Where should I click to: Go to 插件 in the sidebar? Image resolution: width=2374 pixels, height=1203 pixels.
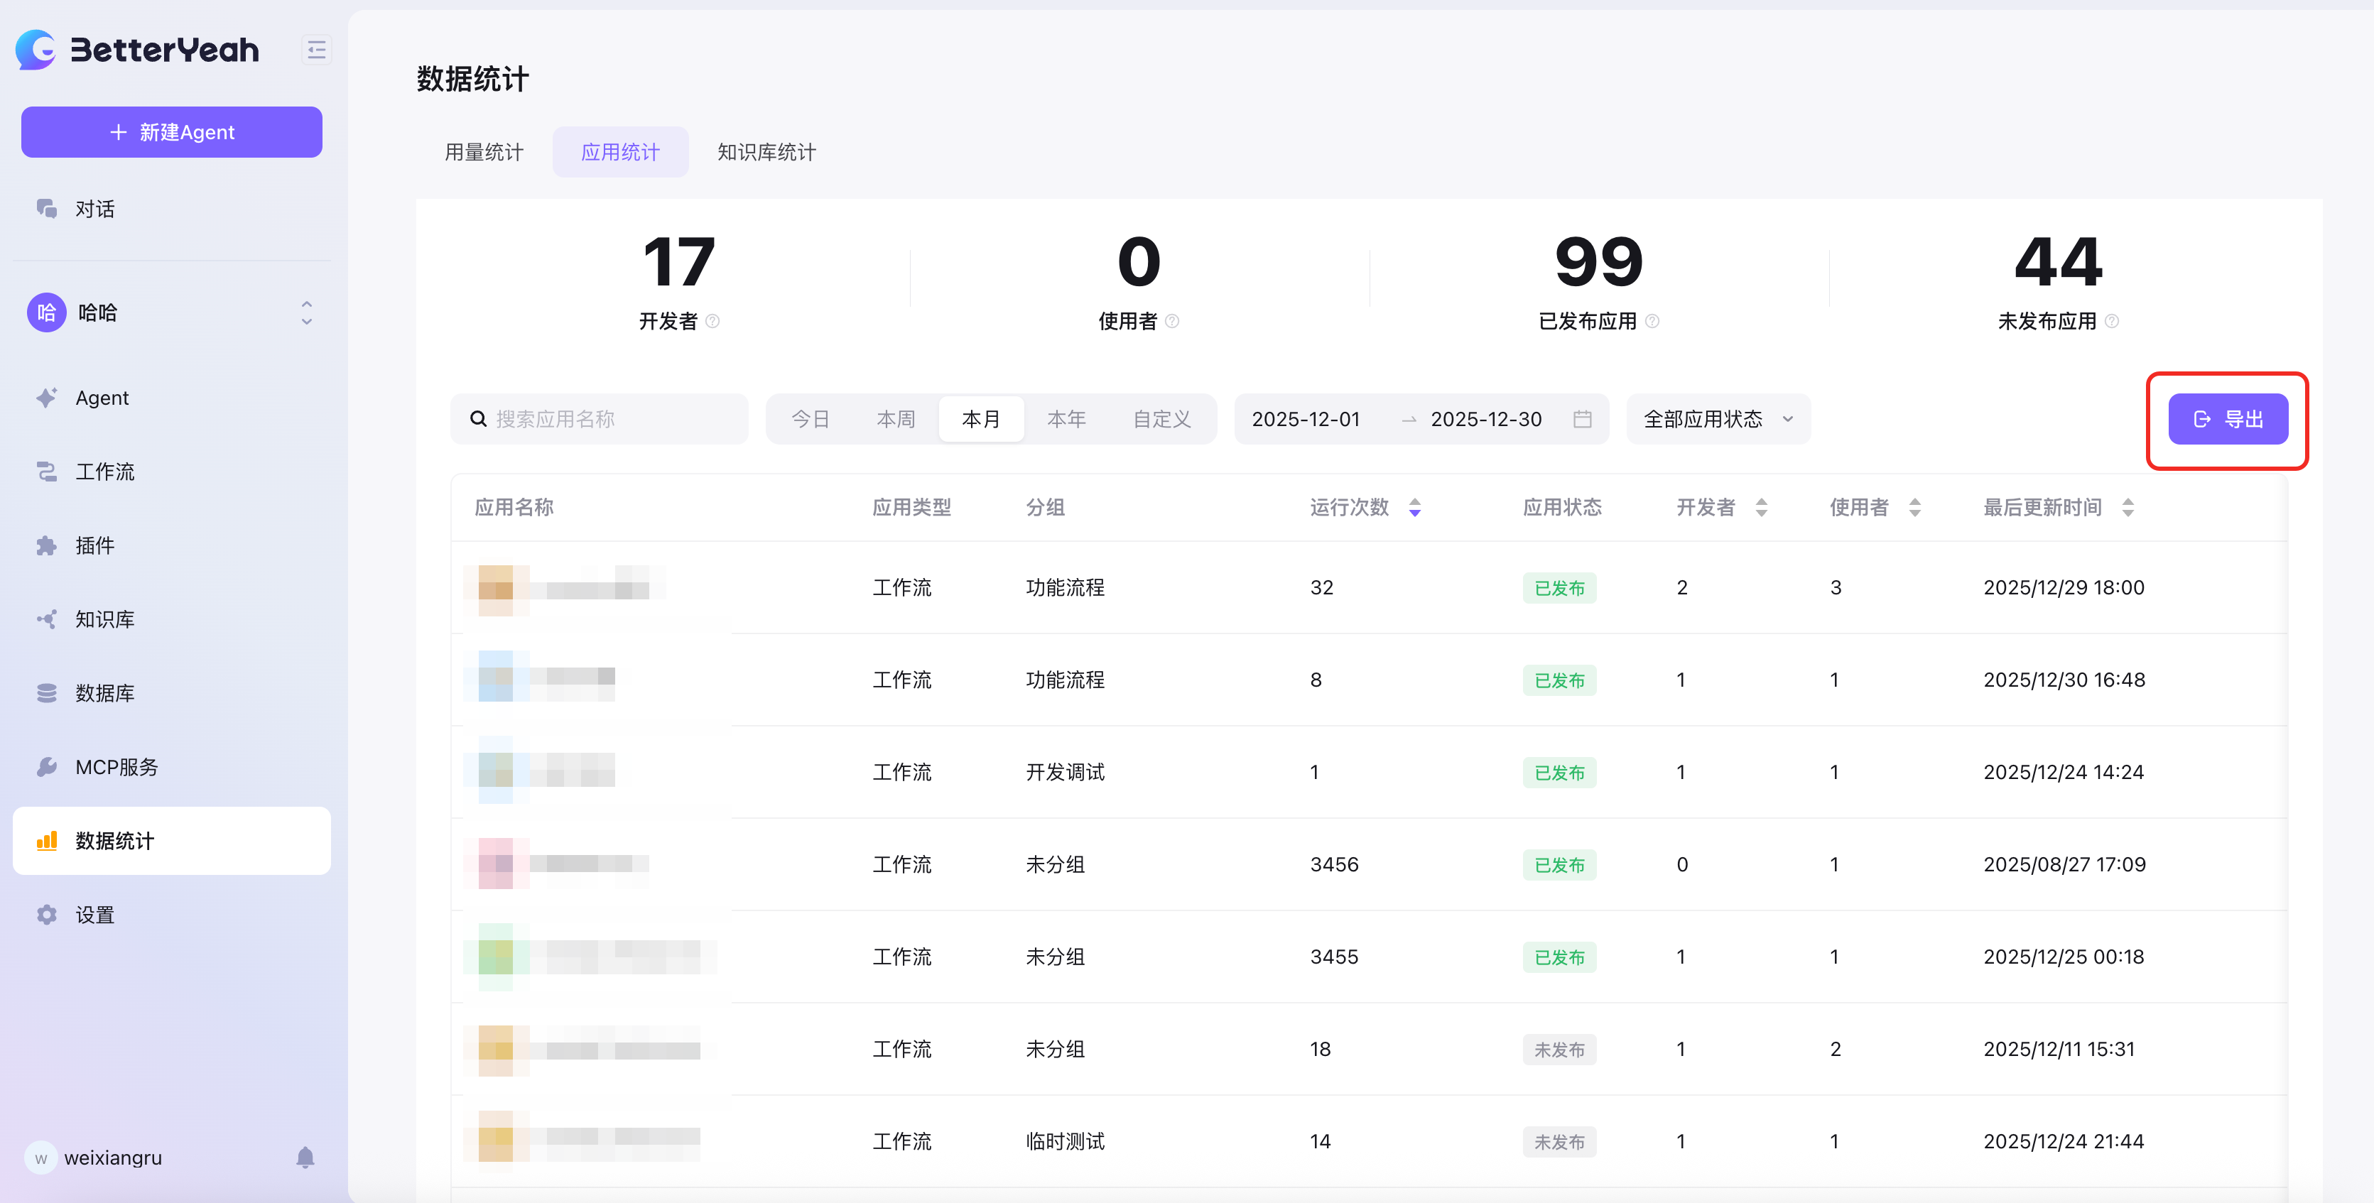pyautogui.click(x=94, y=545)
